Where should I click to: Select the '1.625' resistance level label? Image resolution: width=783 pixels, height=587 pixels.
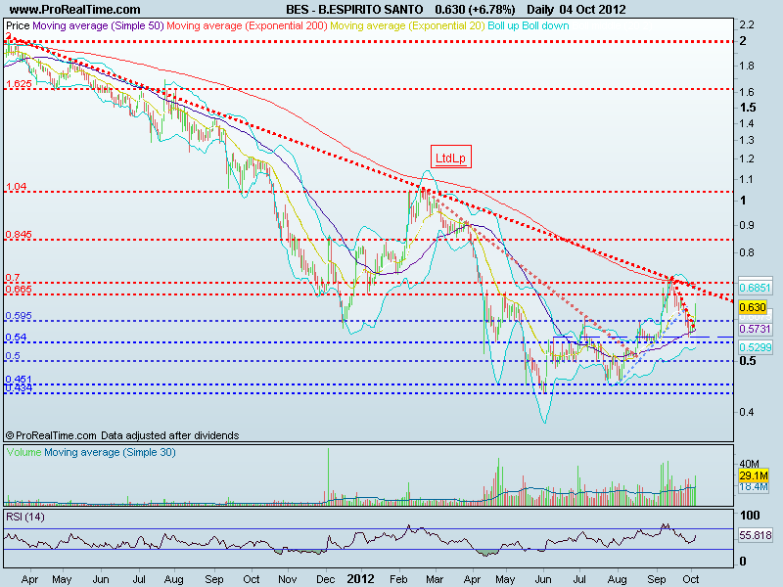pos(19,83)
